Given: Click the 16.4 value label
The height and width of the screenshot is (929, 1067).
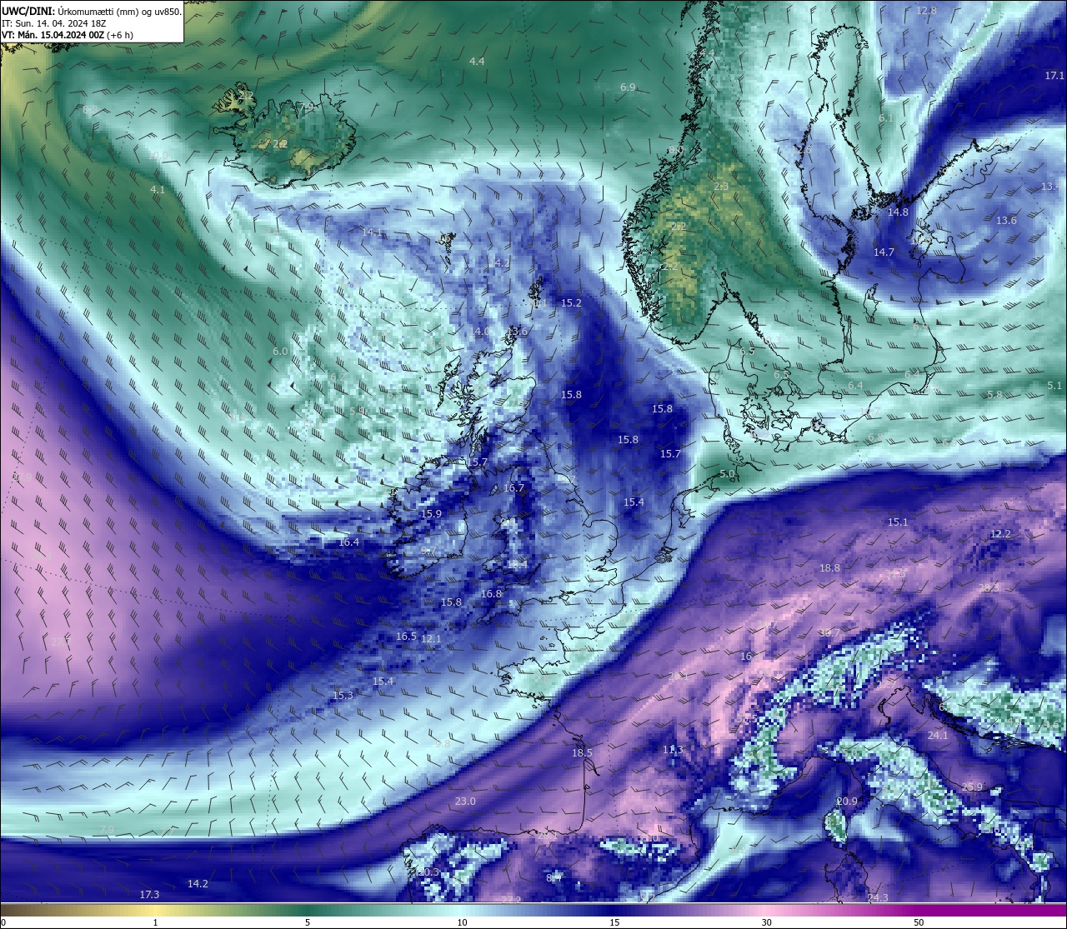Looking at the screenshot, I should tap(348, 542).
